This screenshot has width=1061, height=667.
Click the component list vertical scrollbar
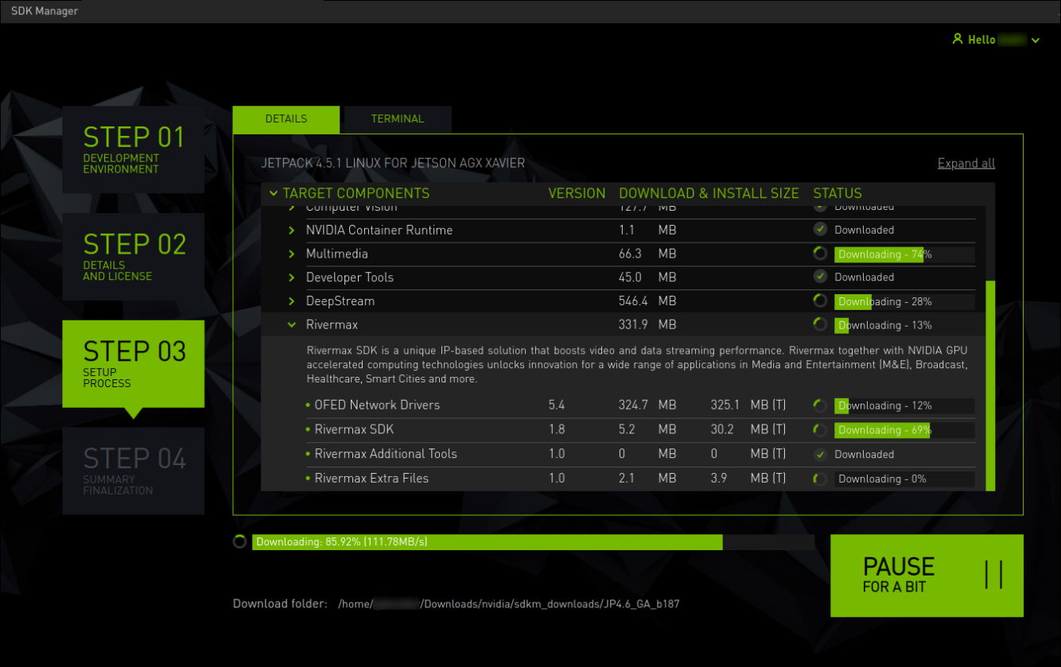(990, 386)
